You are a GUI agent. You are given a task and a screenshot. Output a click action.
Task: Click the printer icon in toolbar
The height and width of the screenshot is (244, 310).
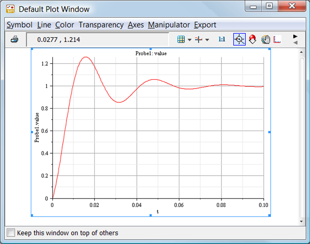click(x=14, y=40)
